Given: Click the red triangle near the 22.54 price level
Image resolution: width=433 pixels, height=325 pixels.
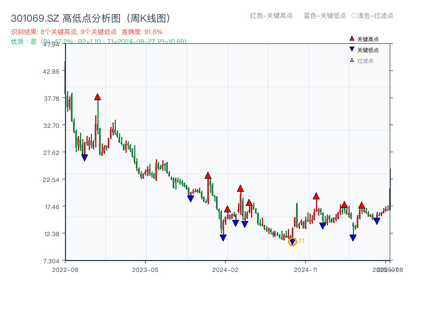Looking at the screenshot, I should tap(208, 175).
